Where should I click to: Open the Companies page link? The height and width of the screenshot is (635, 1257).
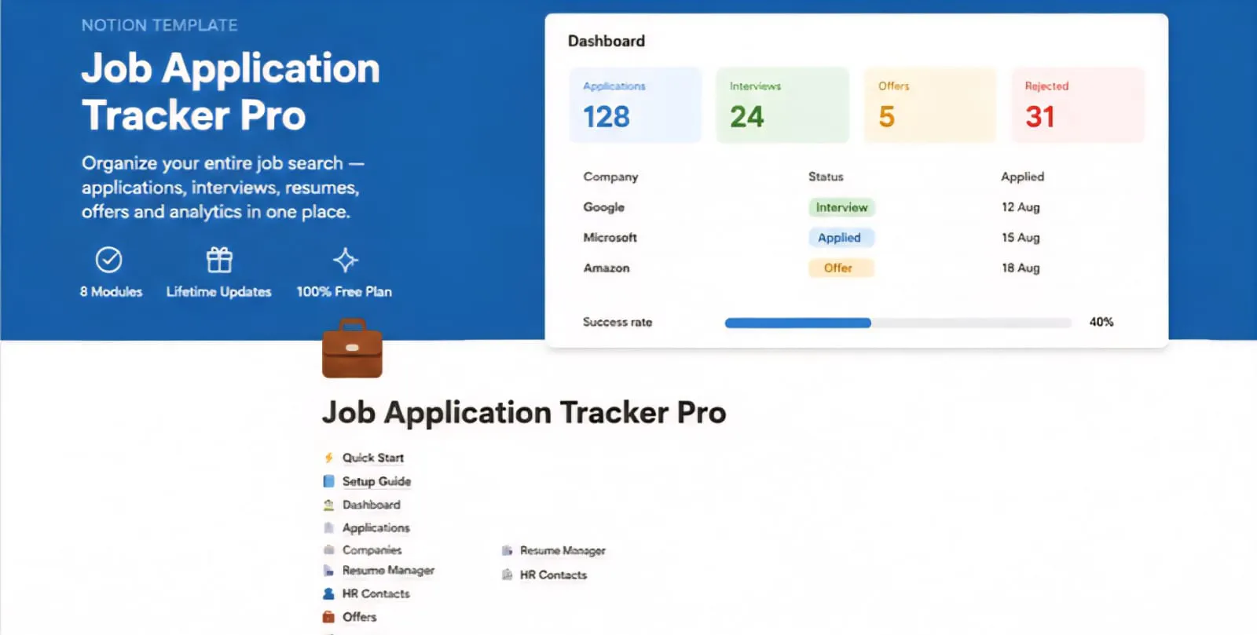click(372, 549)
